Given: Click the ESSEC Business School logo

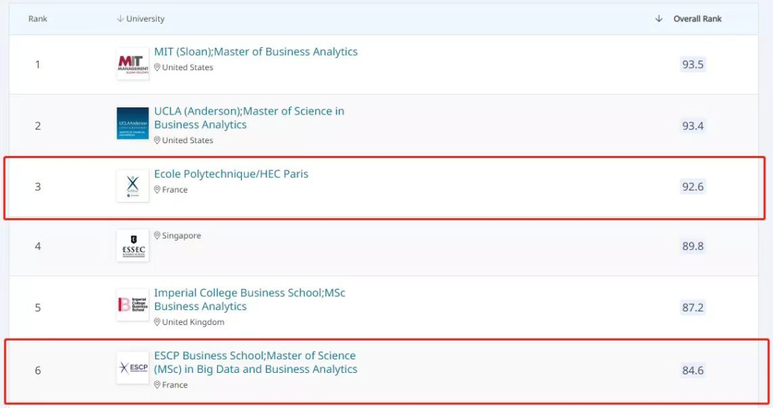Looking at the screenshot, I should click(132, 246).
